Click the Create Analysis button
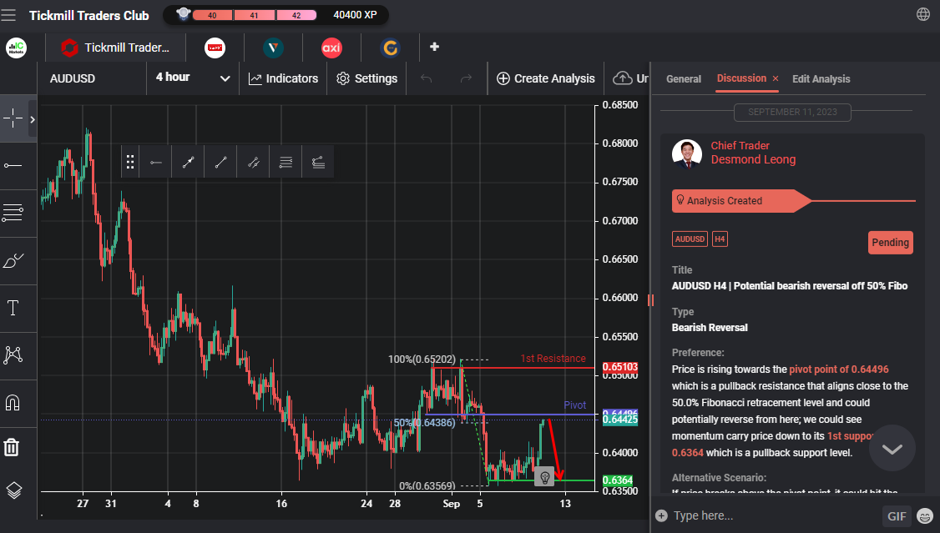The image size is (940, 533). 545,78
